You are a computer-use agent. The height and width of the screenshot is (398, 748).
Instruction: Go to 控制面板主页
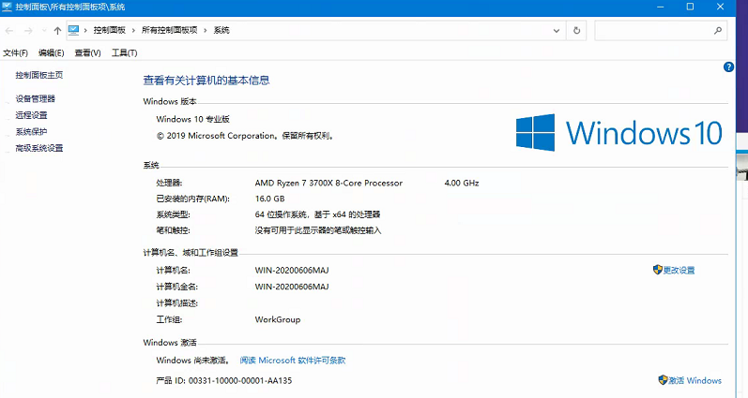click(x=39, y=75)
